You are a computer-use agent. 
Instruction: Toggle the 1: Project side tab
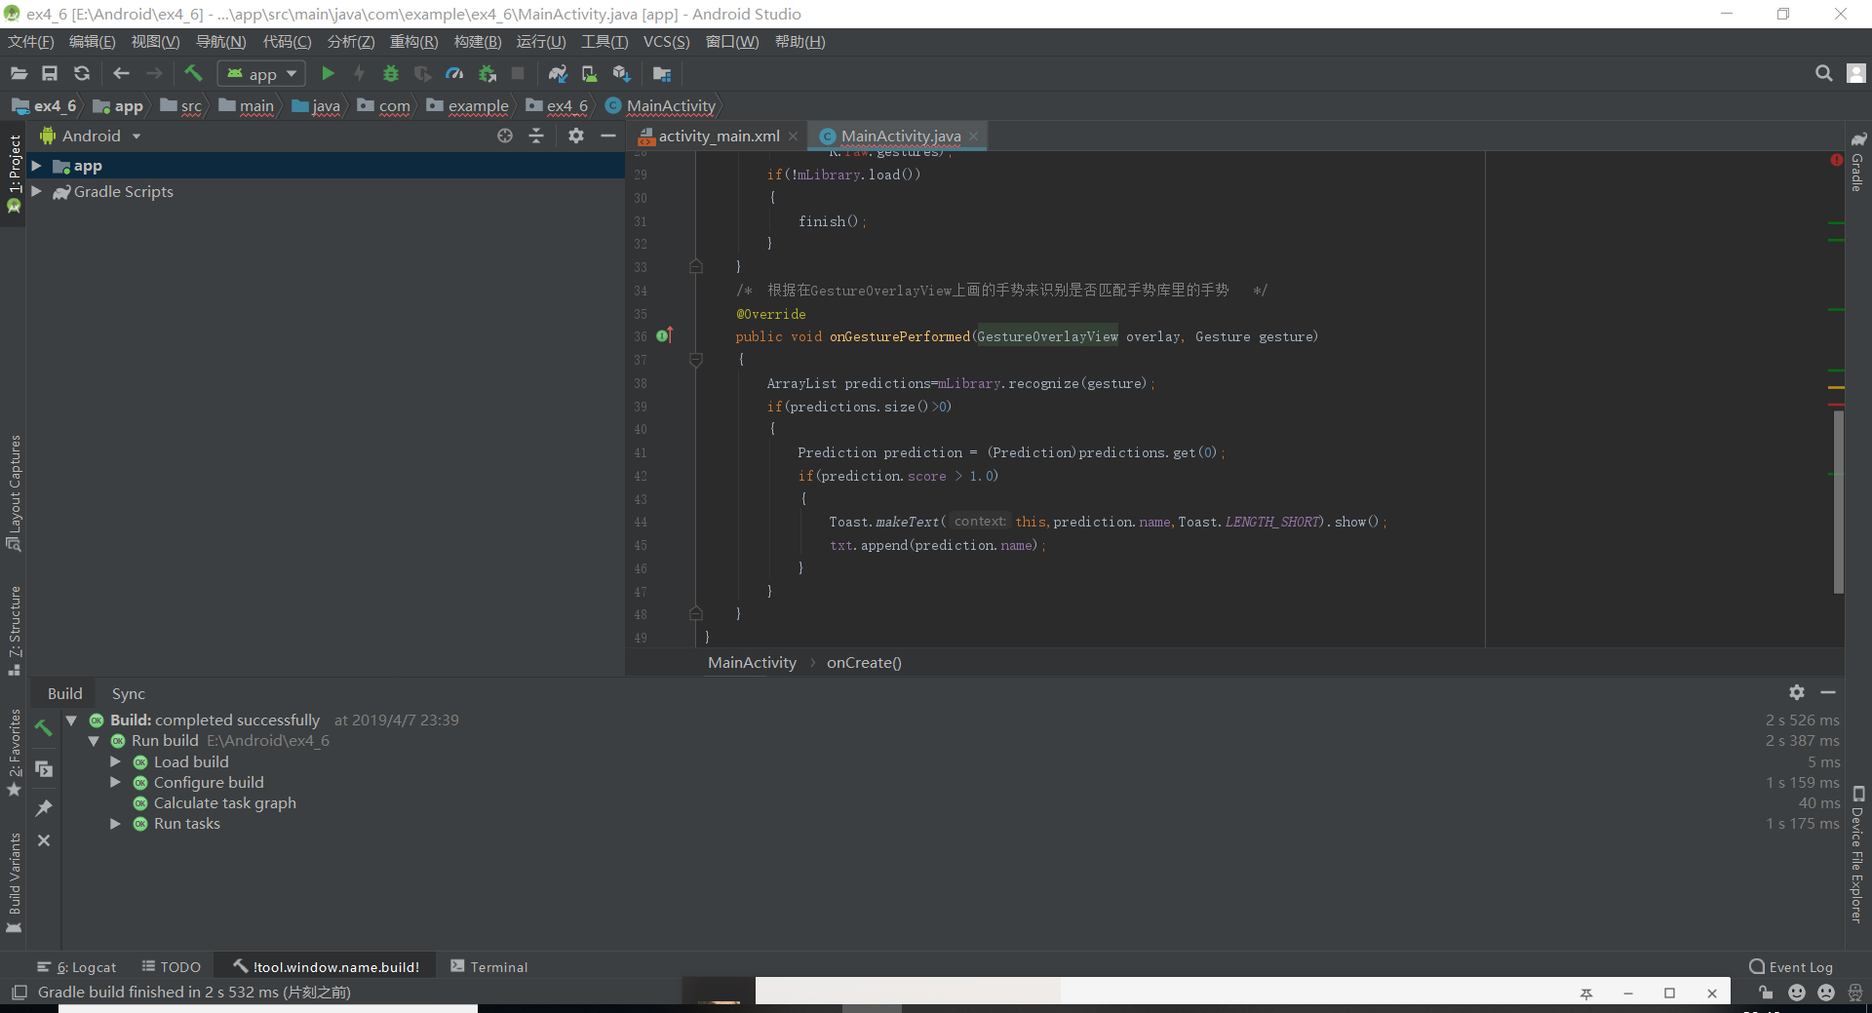[x=14, y=174]
